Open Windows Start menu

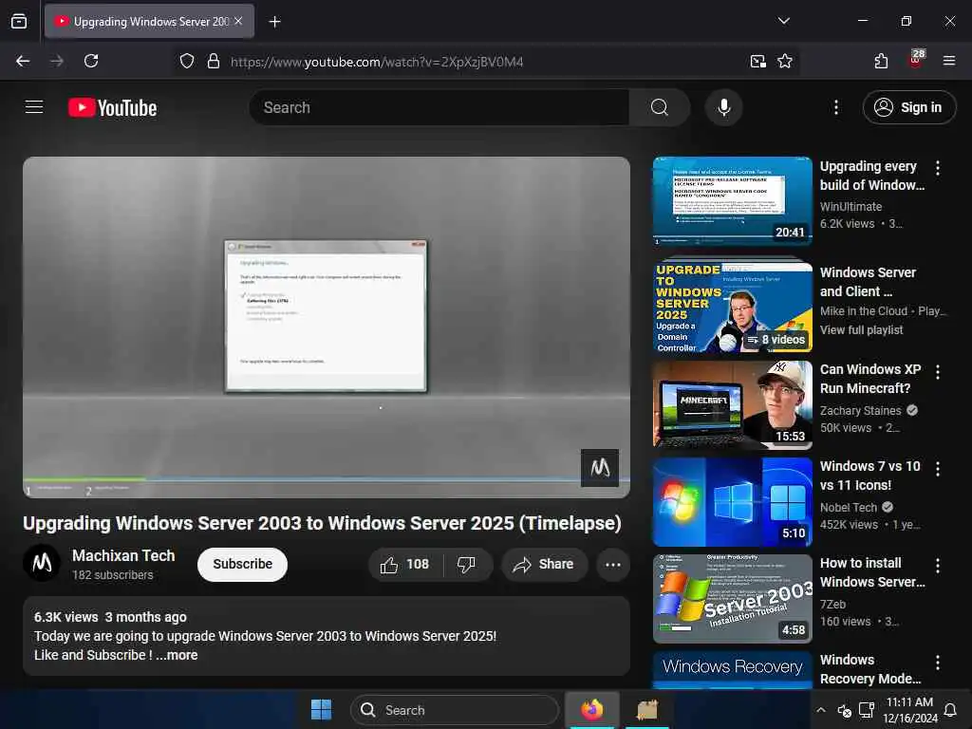(321, 709)
